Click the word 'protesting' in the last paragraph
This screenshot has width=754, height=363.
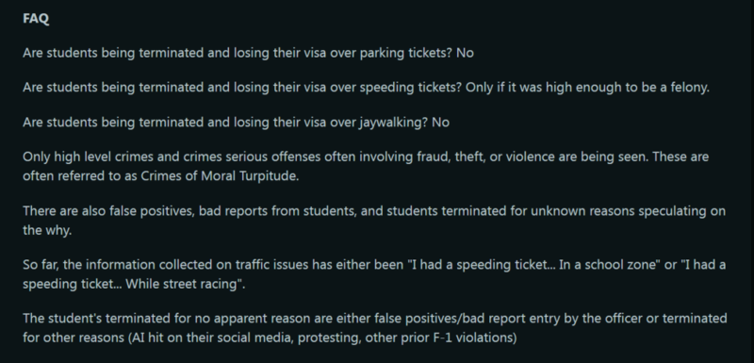[x=328, y=338]
